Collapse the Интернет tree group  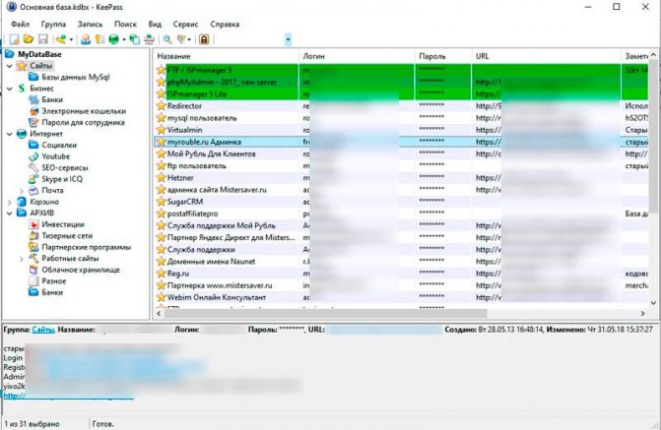pyautogui.click(x=10, y=134)
